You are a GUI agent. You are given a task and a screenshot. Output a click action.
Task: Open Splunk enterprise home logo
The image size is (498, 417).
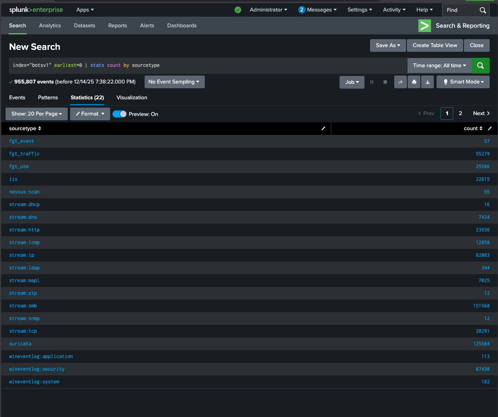(36, 10)
